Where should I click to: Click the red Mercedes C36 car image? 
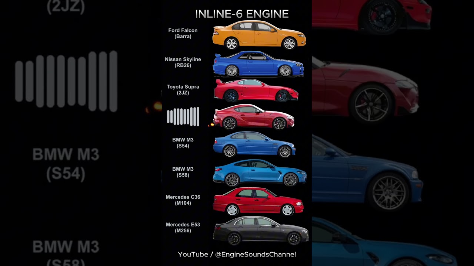[258, 202]
